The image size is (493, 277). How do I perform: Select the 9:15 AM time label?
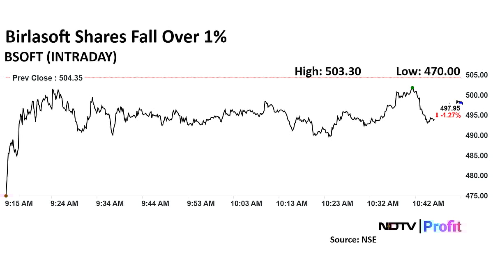tap(19, 204)
